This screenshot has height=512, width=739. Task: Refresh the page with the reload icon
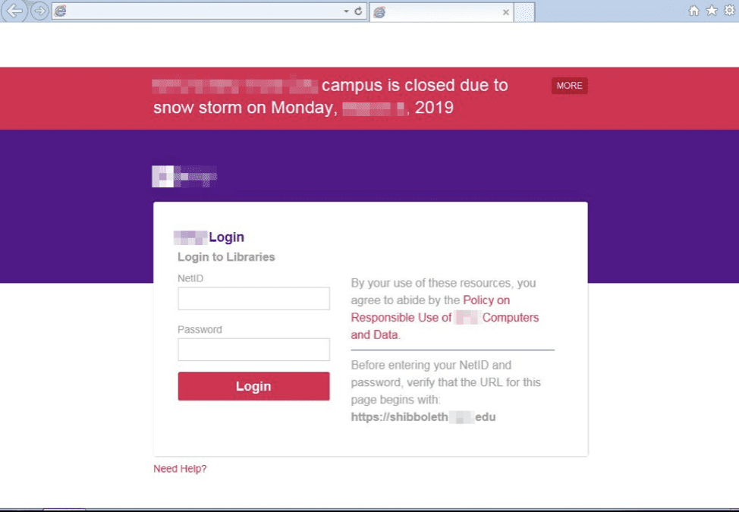click(358, 11)
